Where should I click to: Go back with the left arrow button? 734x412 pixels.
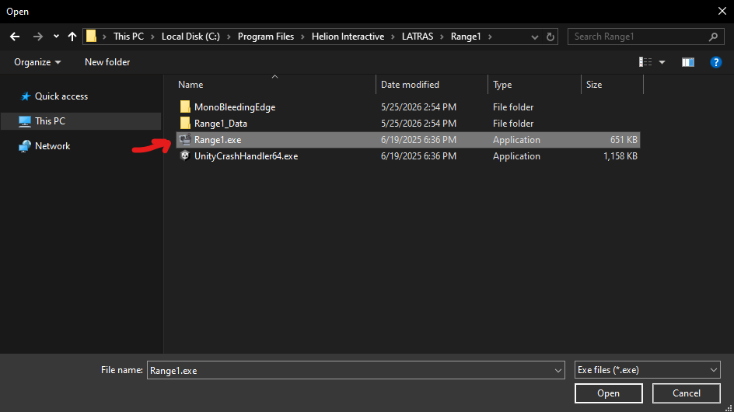[15, 37]
